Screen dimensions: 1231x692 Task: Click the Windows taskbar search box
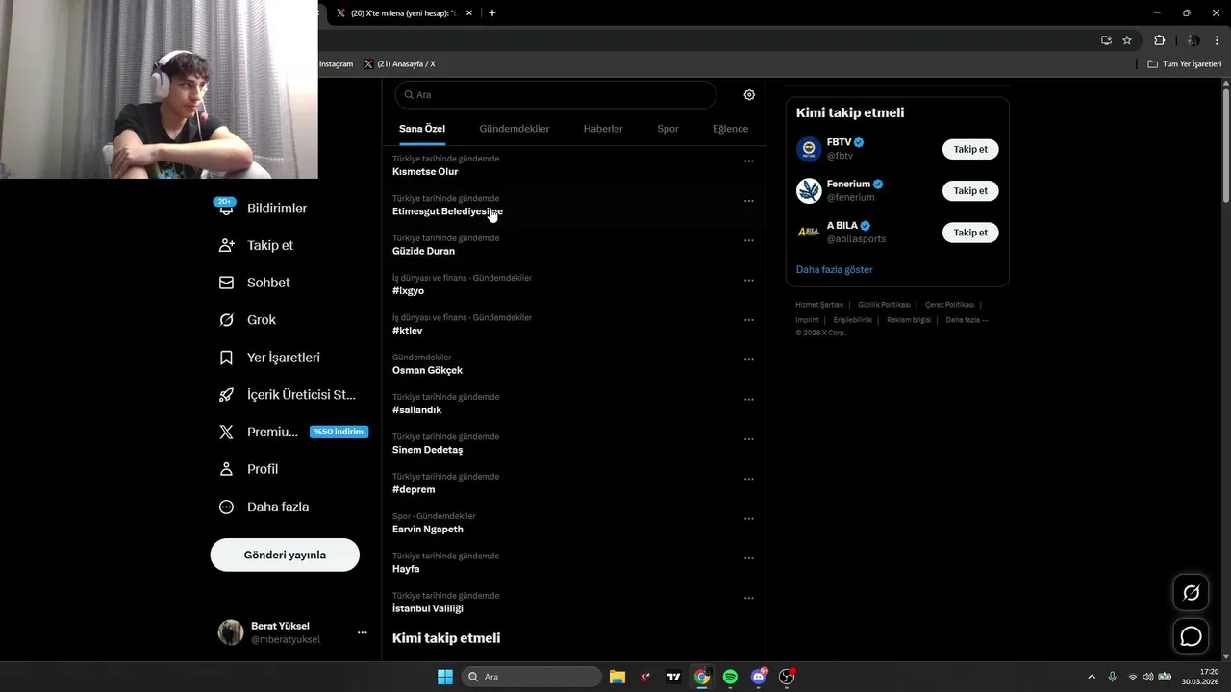click(532, 677)
